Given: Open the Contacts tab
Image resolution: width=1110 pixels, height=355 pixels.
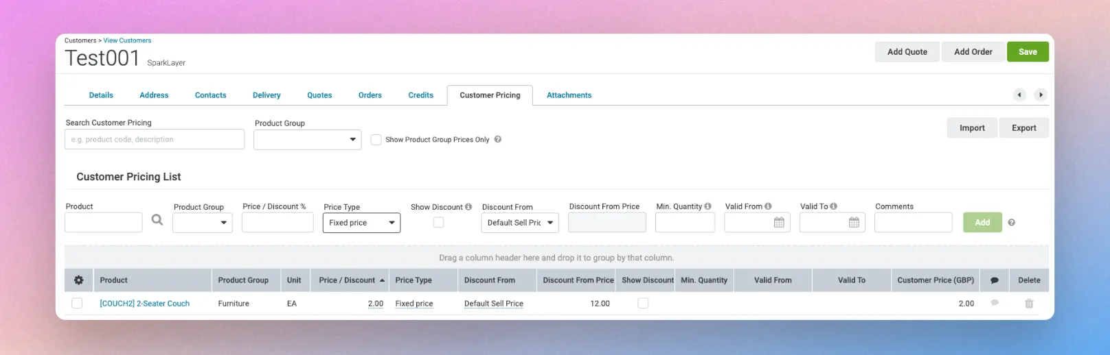Looking at the screenshot, I should [x=210, y=95].
